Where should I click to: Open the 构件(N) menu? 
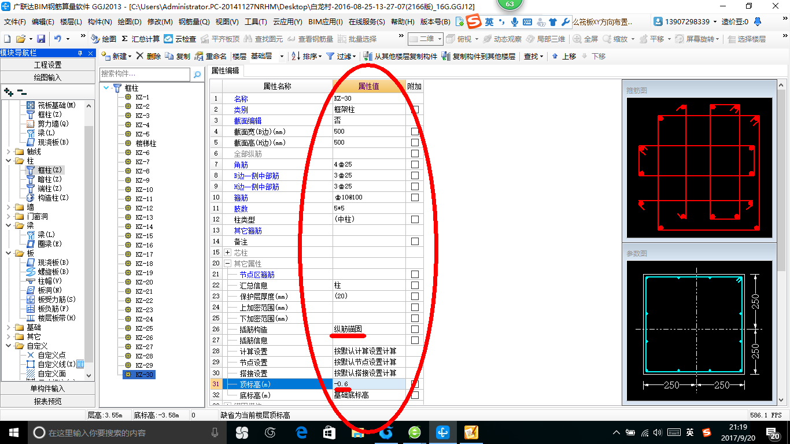pos(99,21)
